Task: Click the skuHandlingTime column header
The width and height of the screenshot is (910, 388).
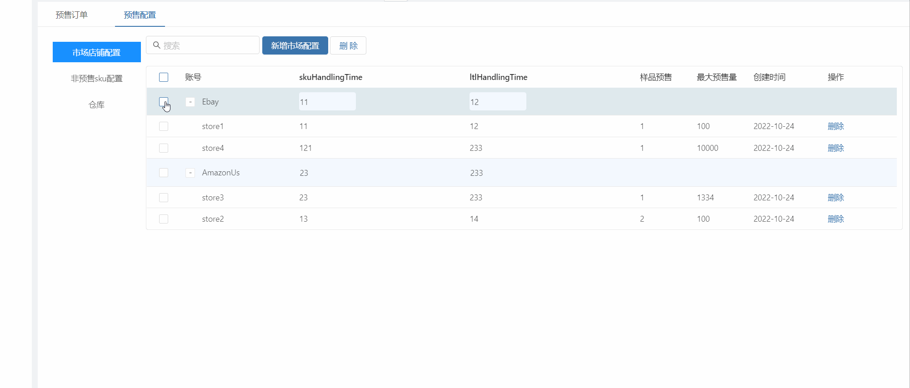Action: [331, 77]
